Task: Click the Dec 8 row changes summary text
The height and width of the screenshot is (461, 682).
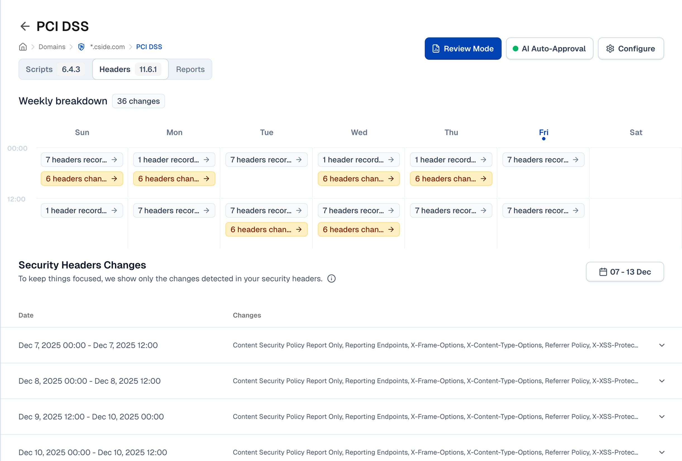Action: click(435, 381)
